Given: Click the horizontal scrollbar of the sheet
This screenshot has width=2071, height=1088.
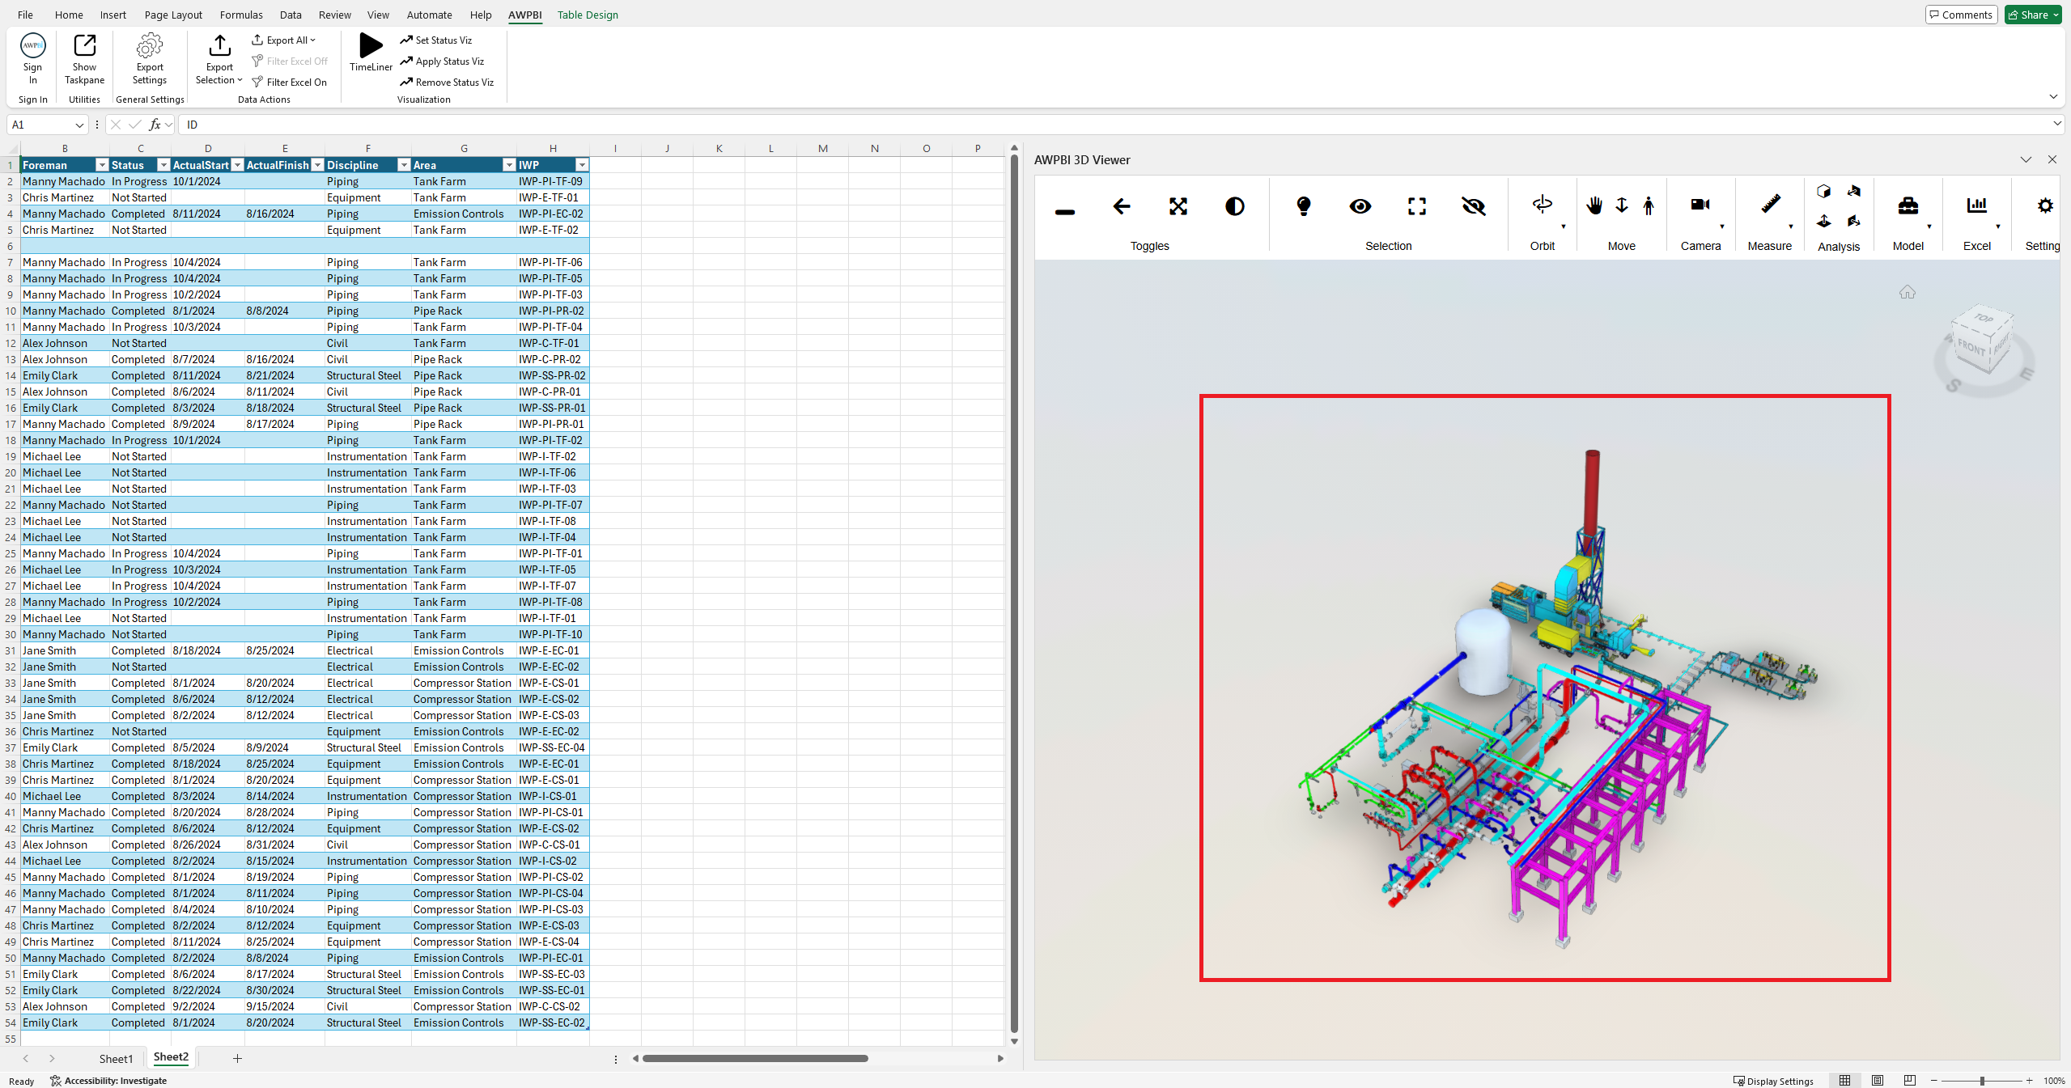Looking at the screenshot, I should tap(755, 1058).
